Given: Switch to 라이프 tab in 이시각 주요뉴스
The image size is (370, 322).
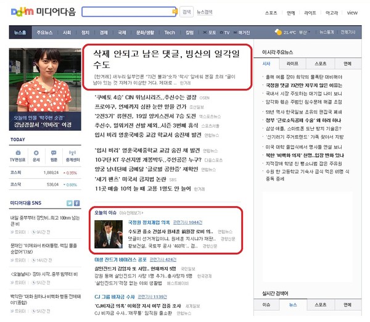Looking at the screenshot, I should pyautogui.click(x=293, y=64).
